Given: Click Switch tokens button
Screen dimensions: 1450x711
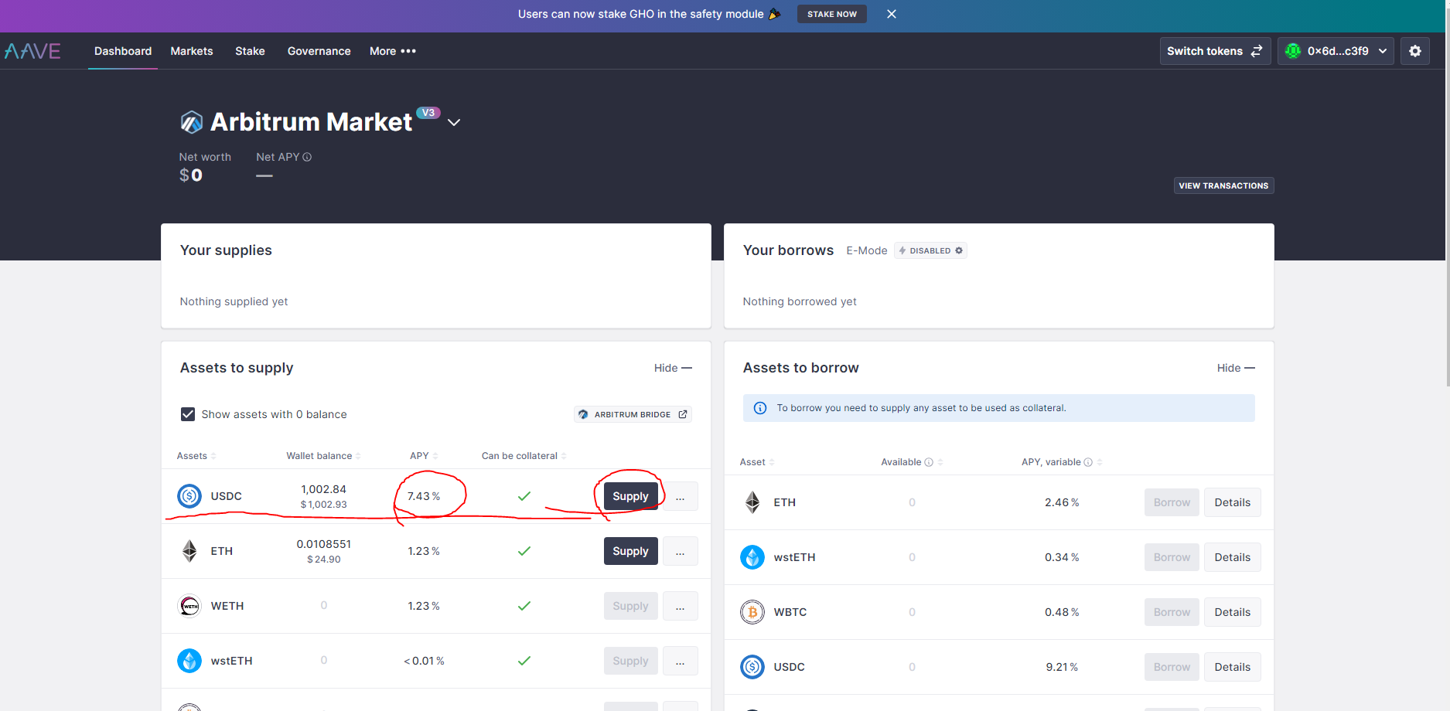Looking at the screenshot, I should [x=1215, y=51].
